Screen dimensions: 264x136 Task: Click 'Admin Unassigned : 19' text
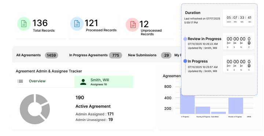(x=94, y=120)
